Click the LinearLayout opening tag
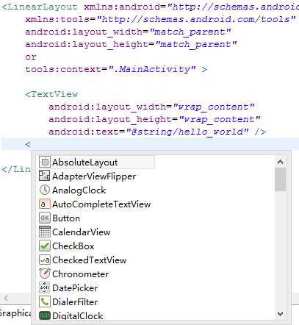 pos(40,7)
